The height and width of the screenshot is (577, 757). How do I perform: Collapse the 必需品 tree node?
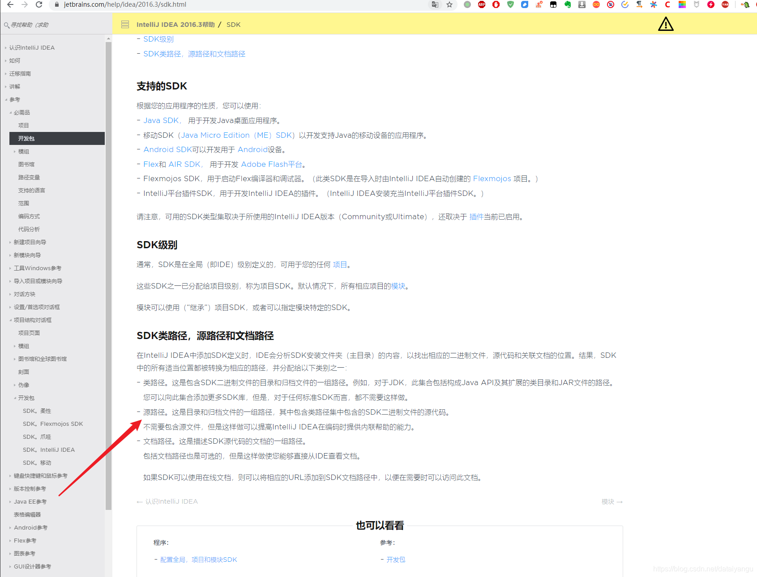pyautogui.click(x=10, y=113)
